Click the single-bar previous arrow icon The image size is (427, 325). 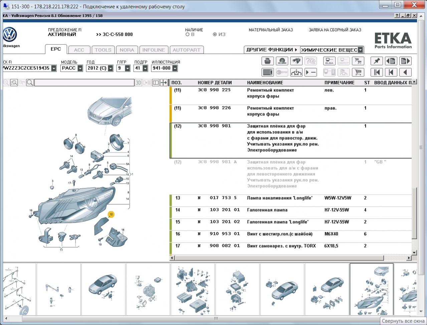[391, 72]
